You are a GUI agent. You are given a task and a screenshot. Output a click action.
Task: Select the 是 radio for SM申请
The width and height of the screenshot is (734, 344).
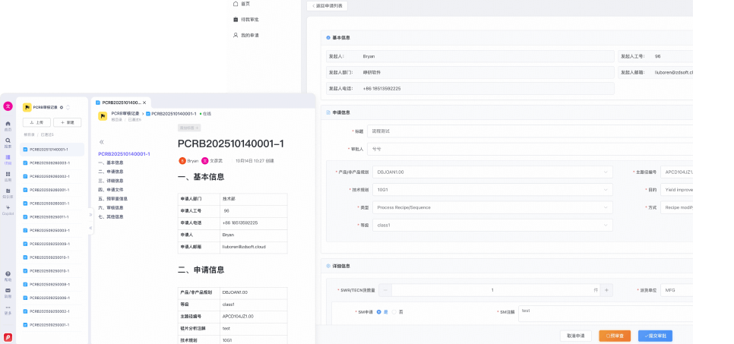coord(379,311)
